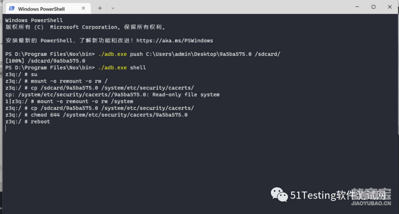Click the blinking cursor line below reboot

5,128
